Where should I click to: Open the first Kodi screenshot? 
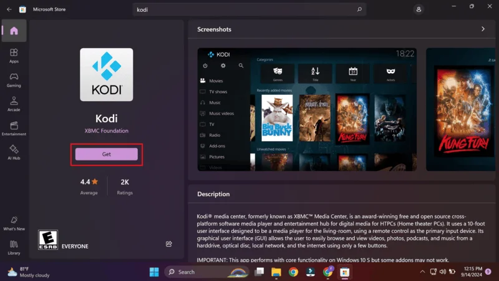307,109
